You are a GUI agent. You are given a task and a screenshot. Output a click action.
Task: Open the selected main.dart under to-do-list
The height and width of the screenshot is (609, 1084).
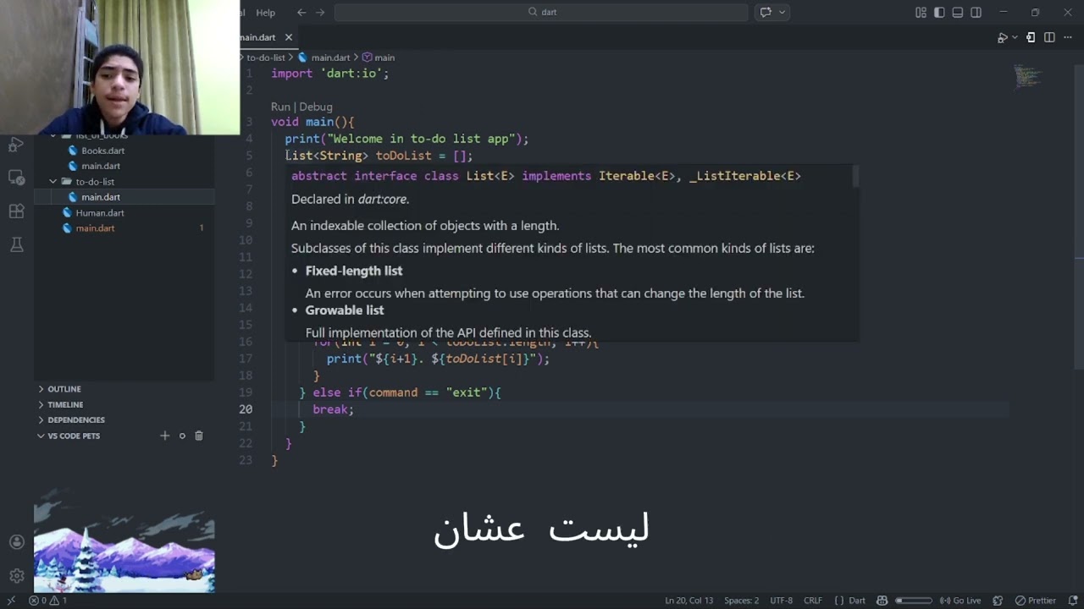tap(124, 196)
